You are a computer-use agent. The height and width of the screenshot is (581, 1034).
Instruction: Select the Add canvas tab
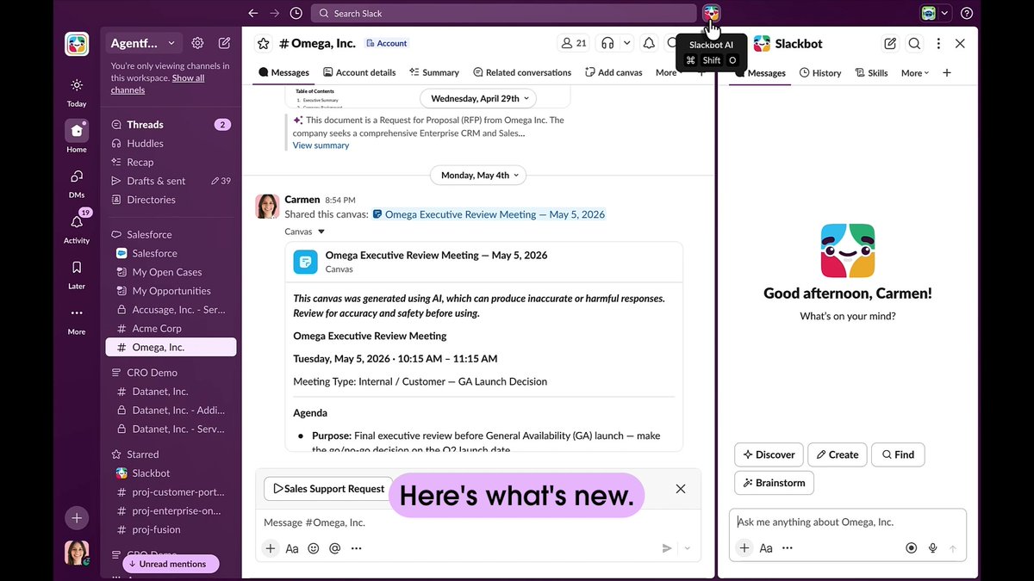click(x=614, y=72)
